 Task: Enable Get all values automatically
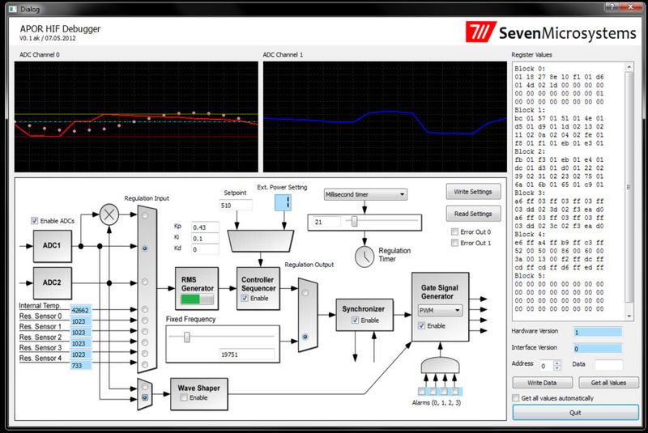pyautogui.click(x=515, y=398)
